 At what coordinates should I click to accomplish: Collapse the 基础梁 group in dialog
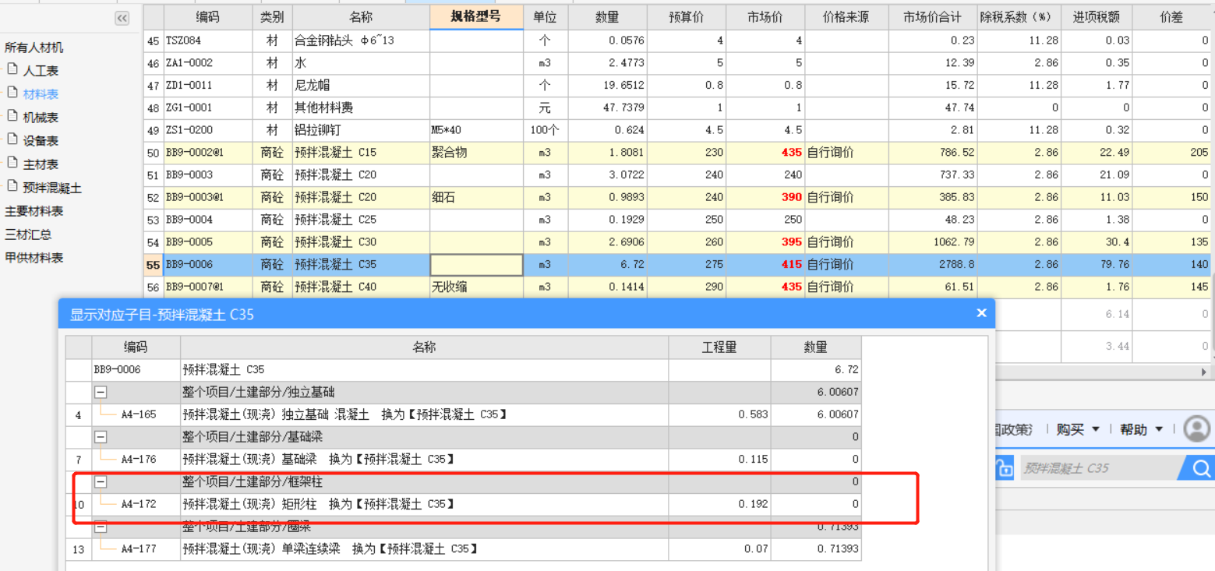(101, 437)
